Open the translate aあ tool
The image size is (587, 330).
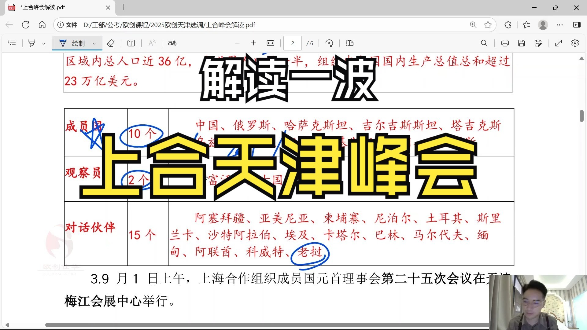tap(172, 43)
